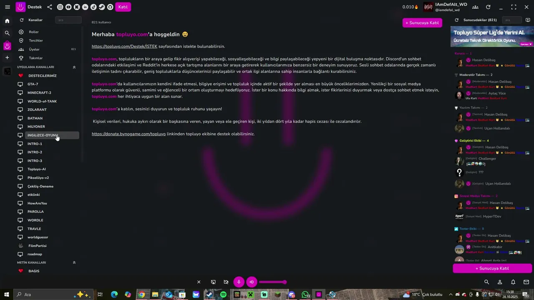
Task: Open the Steam social link icon
Action: point(102,7)
